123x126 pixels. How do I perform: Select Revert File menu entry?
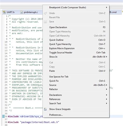point(76,17)
